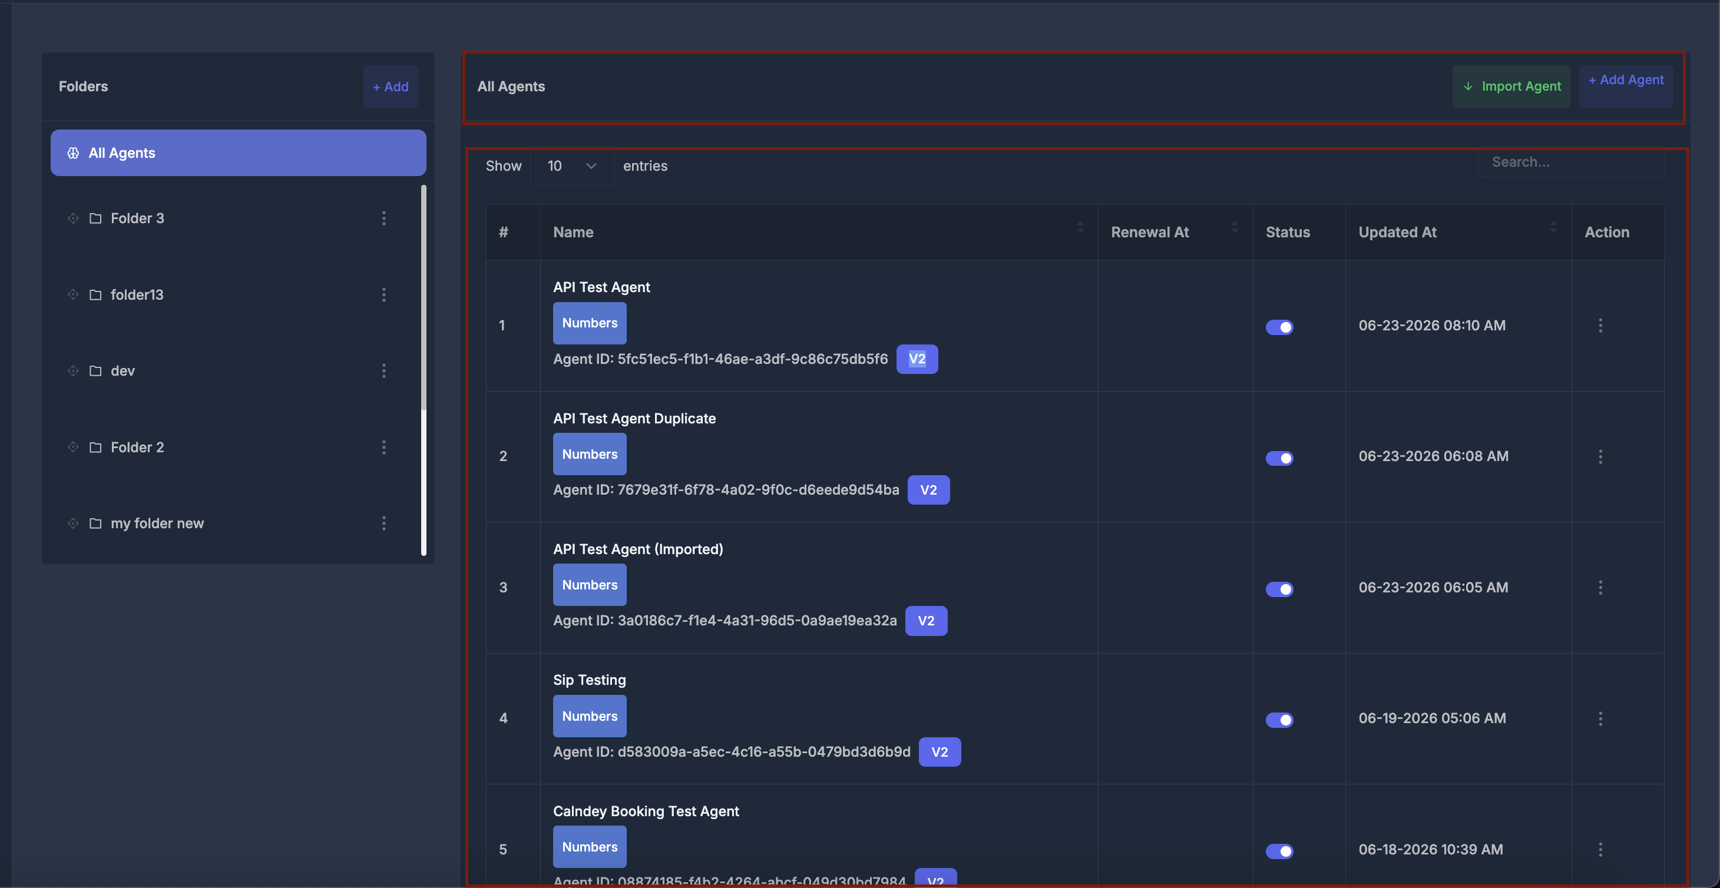
Task: Toggle status of API Test Agent
Action: (1279, 327)
